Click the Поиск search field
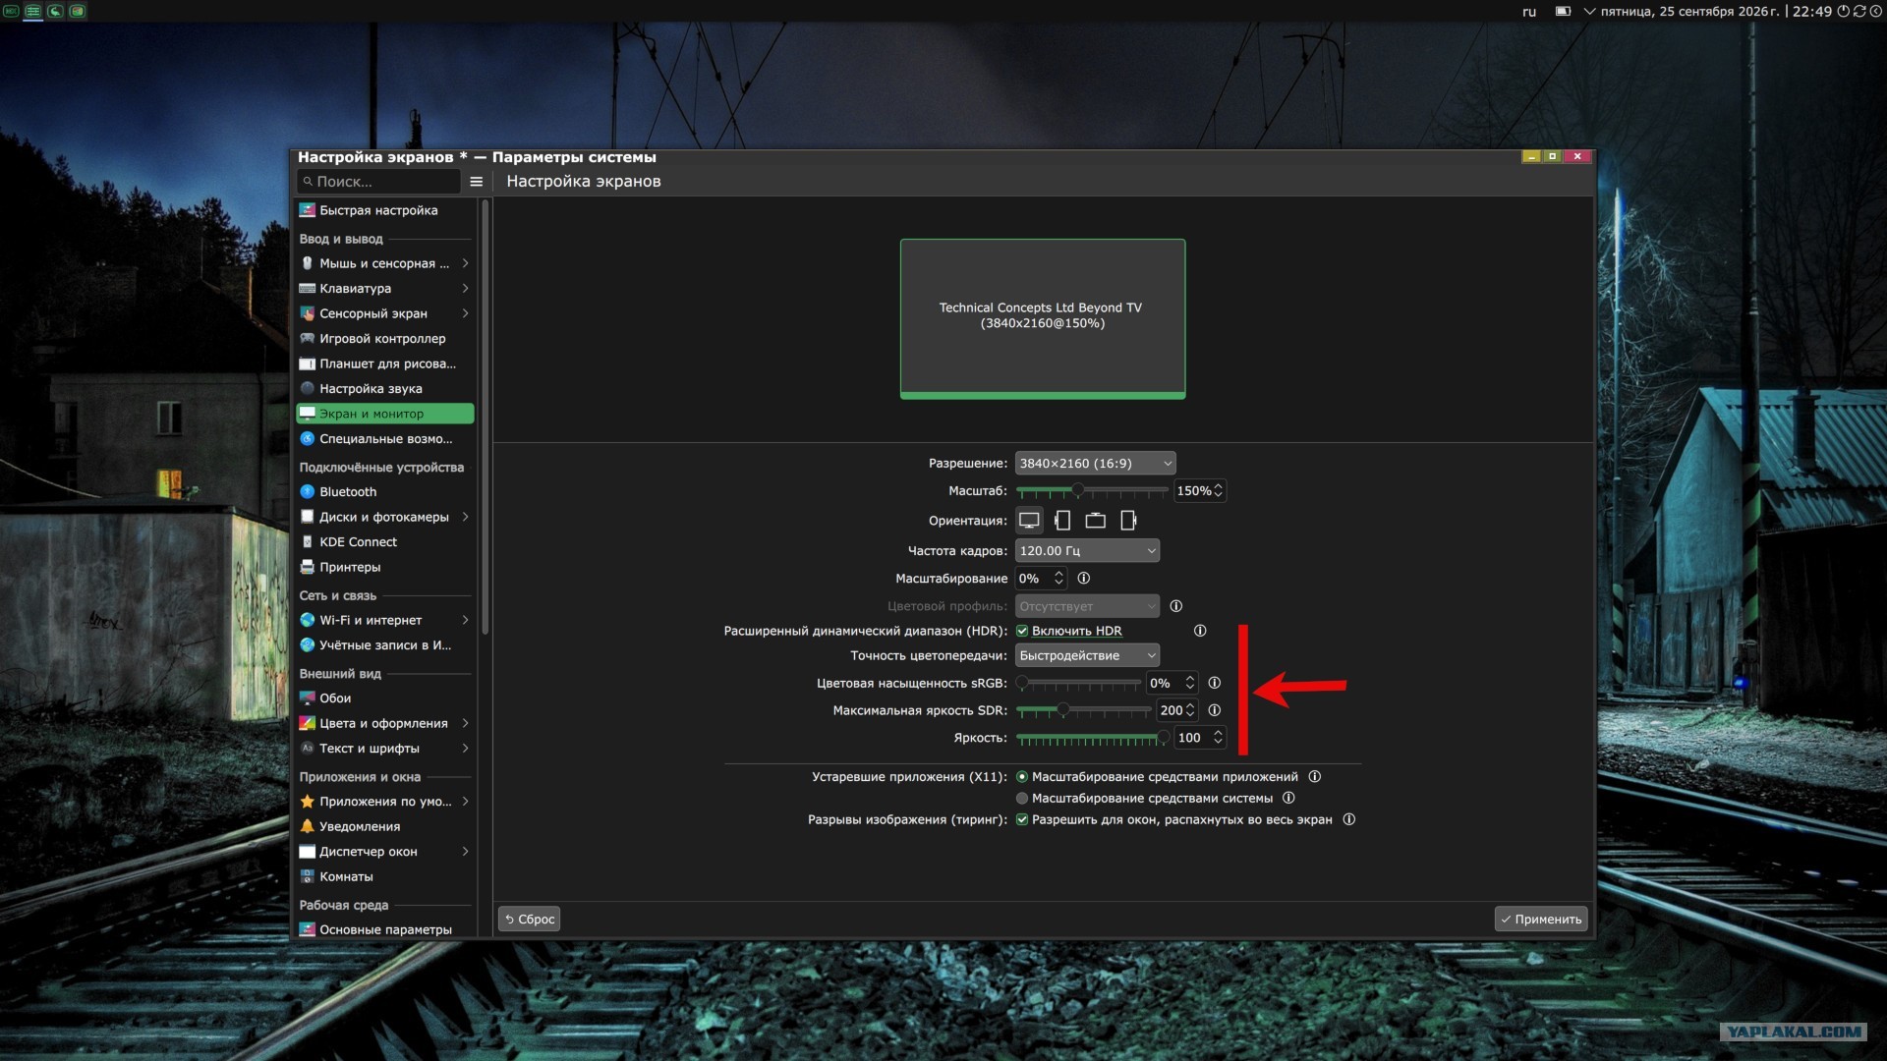1887x1061 pixels. 378,182
